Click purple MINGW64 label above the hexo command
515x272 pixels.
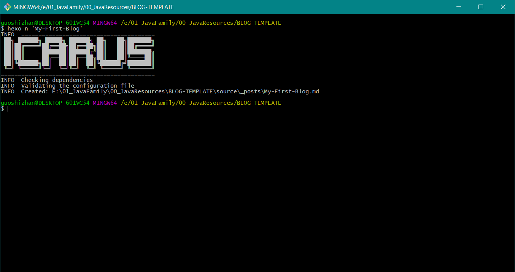coord(105,23)
